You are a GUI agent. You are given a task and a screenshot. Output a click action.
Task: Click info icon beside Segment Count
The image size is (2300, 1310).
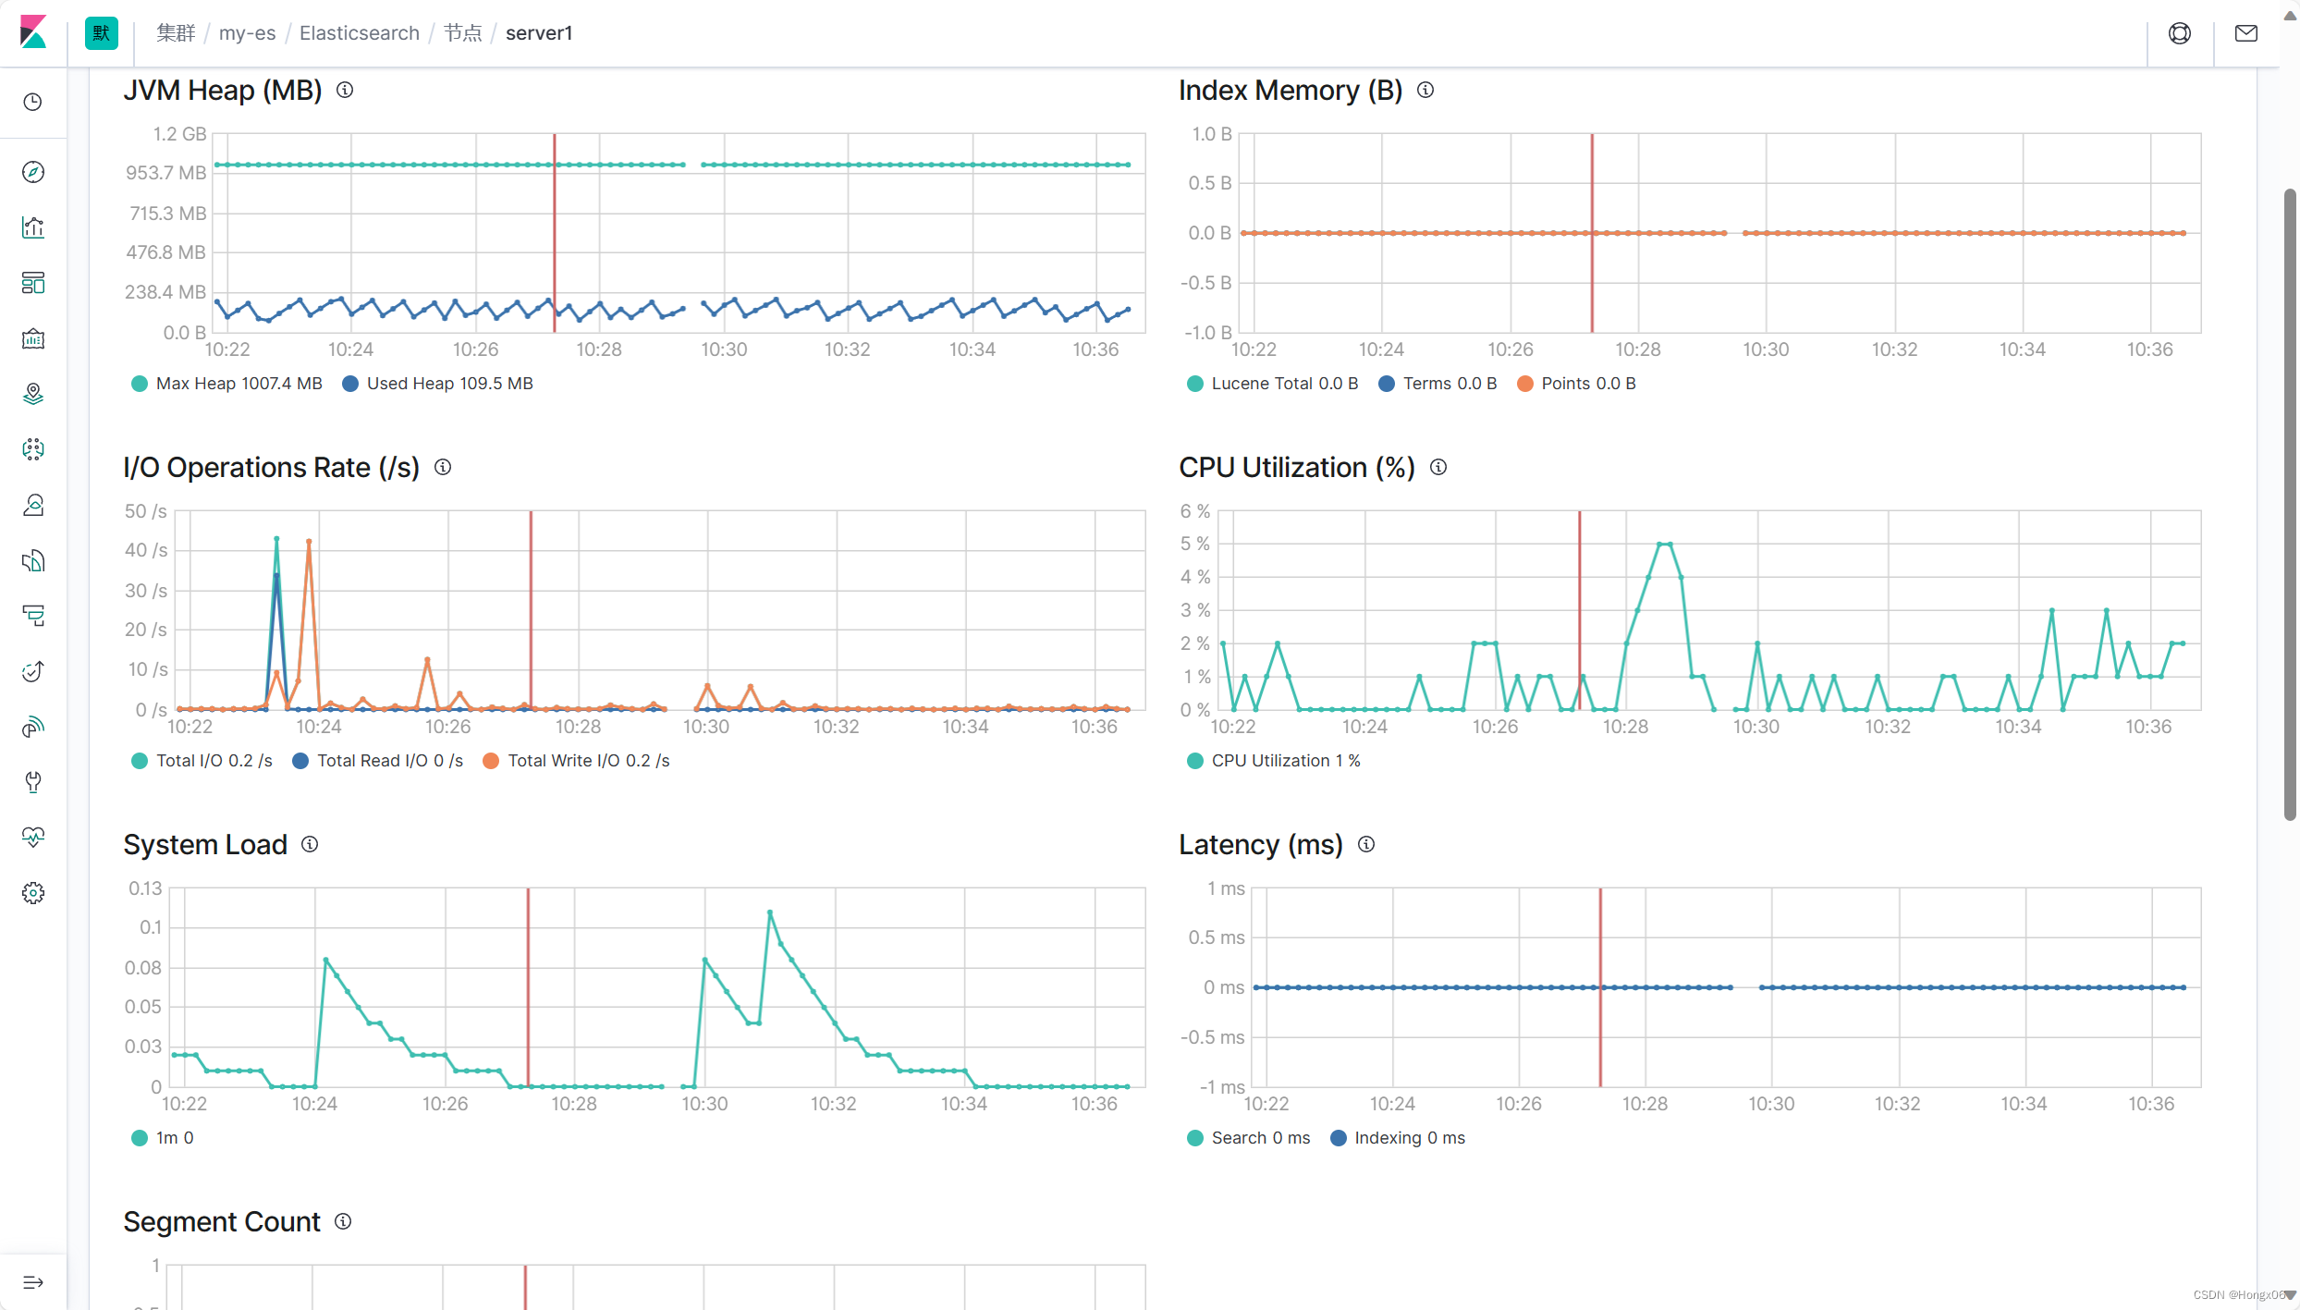point(343,1221)
